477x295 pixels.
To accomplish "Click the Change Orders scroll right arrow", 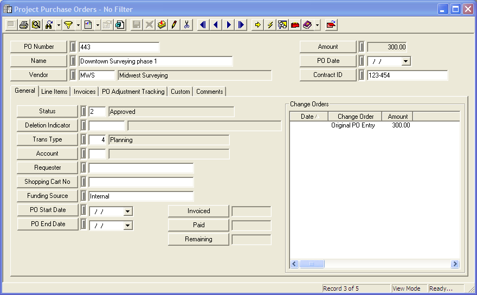I will pos(455,264).
